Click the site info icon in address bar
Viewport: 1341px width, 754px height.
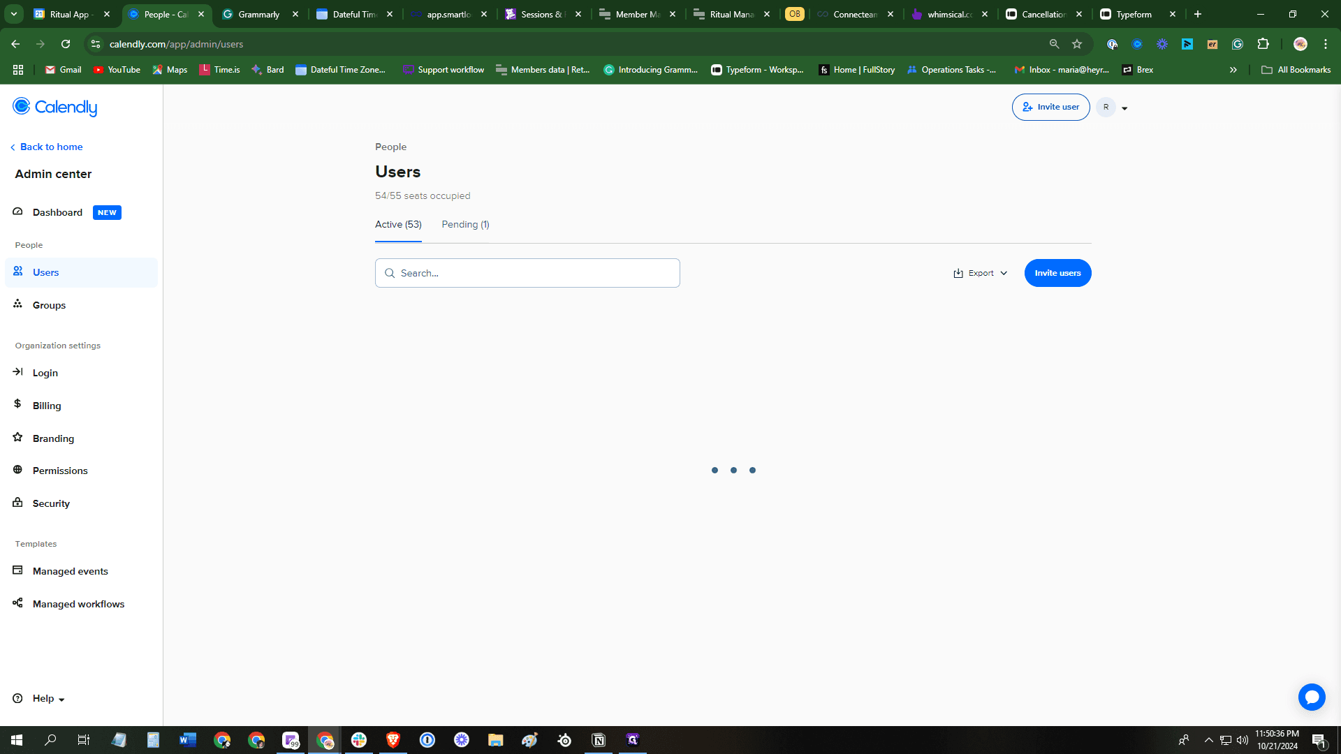point(96,44)
